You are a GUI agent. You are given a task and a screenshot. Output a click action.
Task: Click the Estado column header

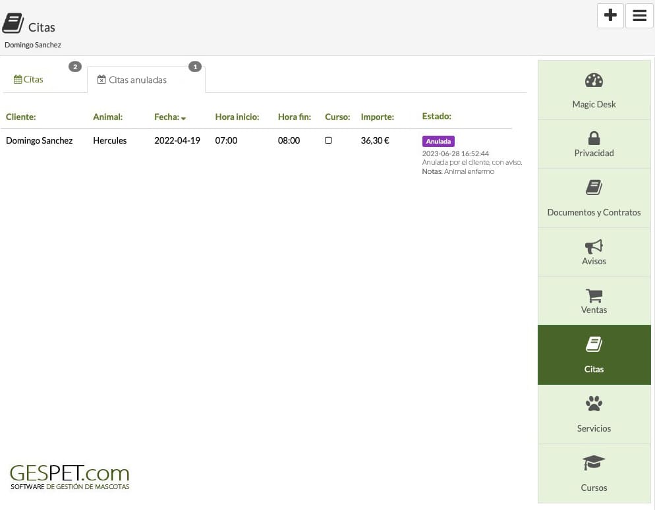click(436, 117)
